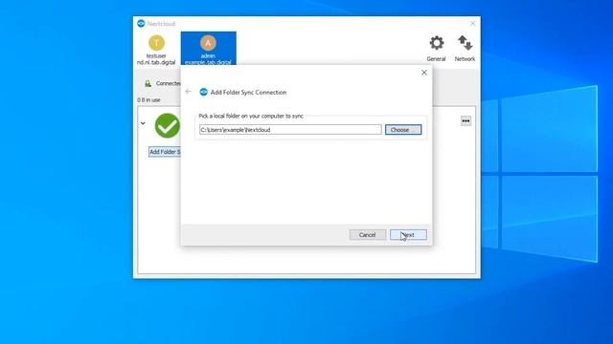
Task: Click the green sync status checkmark
Action: (168, 125)
